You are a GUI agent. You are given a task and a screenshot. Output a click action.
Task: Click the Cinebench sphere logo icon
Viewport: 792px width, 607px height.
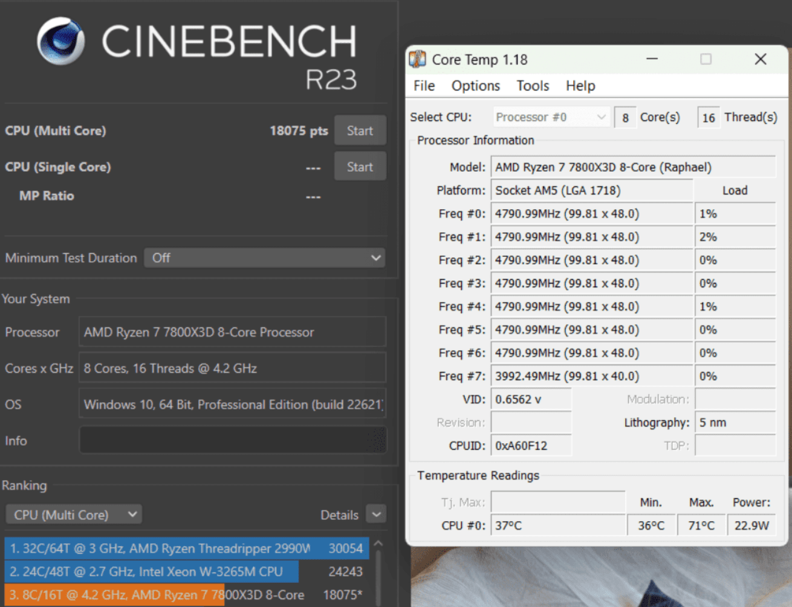[x=60, y=41]
